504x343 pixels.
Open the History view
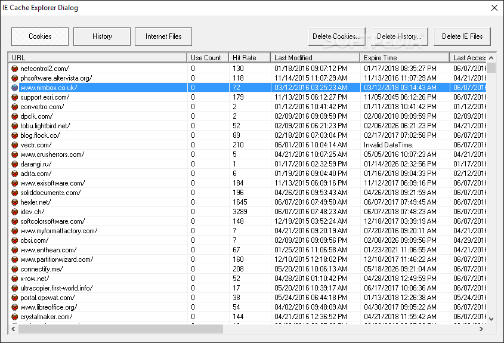coord(102,36)
